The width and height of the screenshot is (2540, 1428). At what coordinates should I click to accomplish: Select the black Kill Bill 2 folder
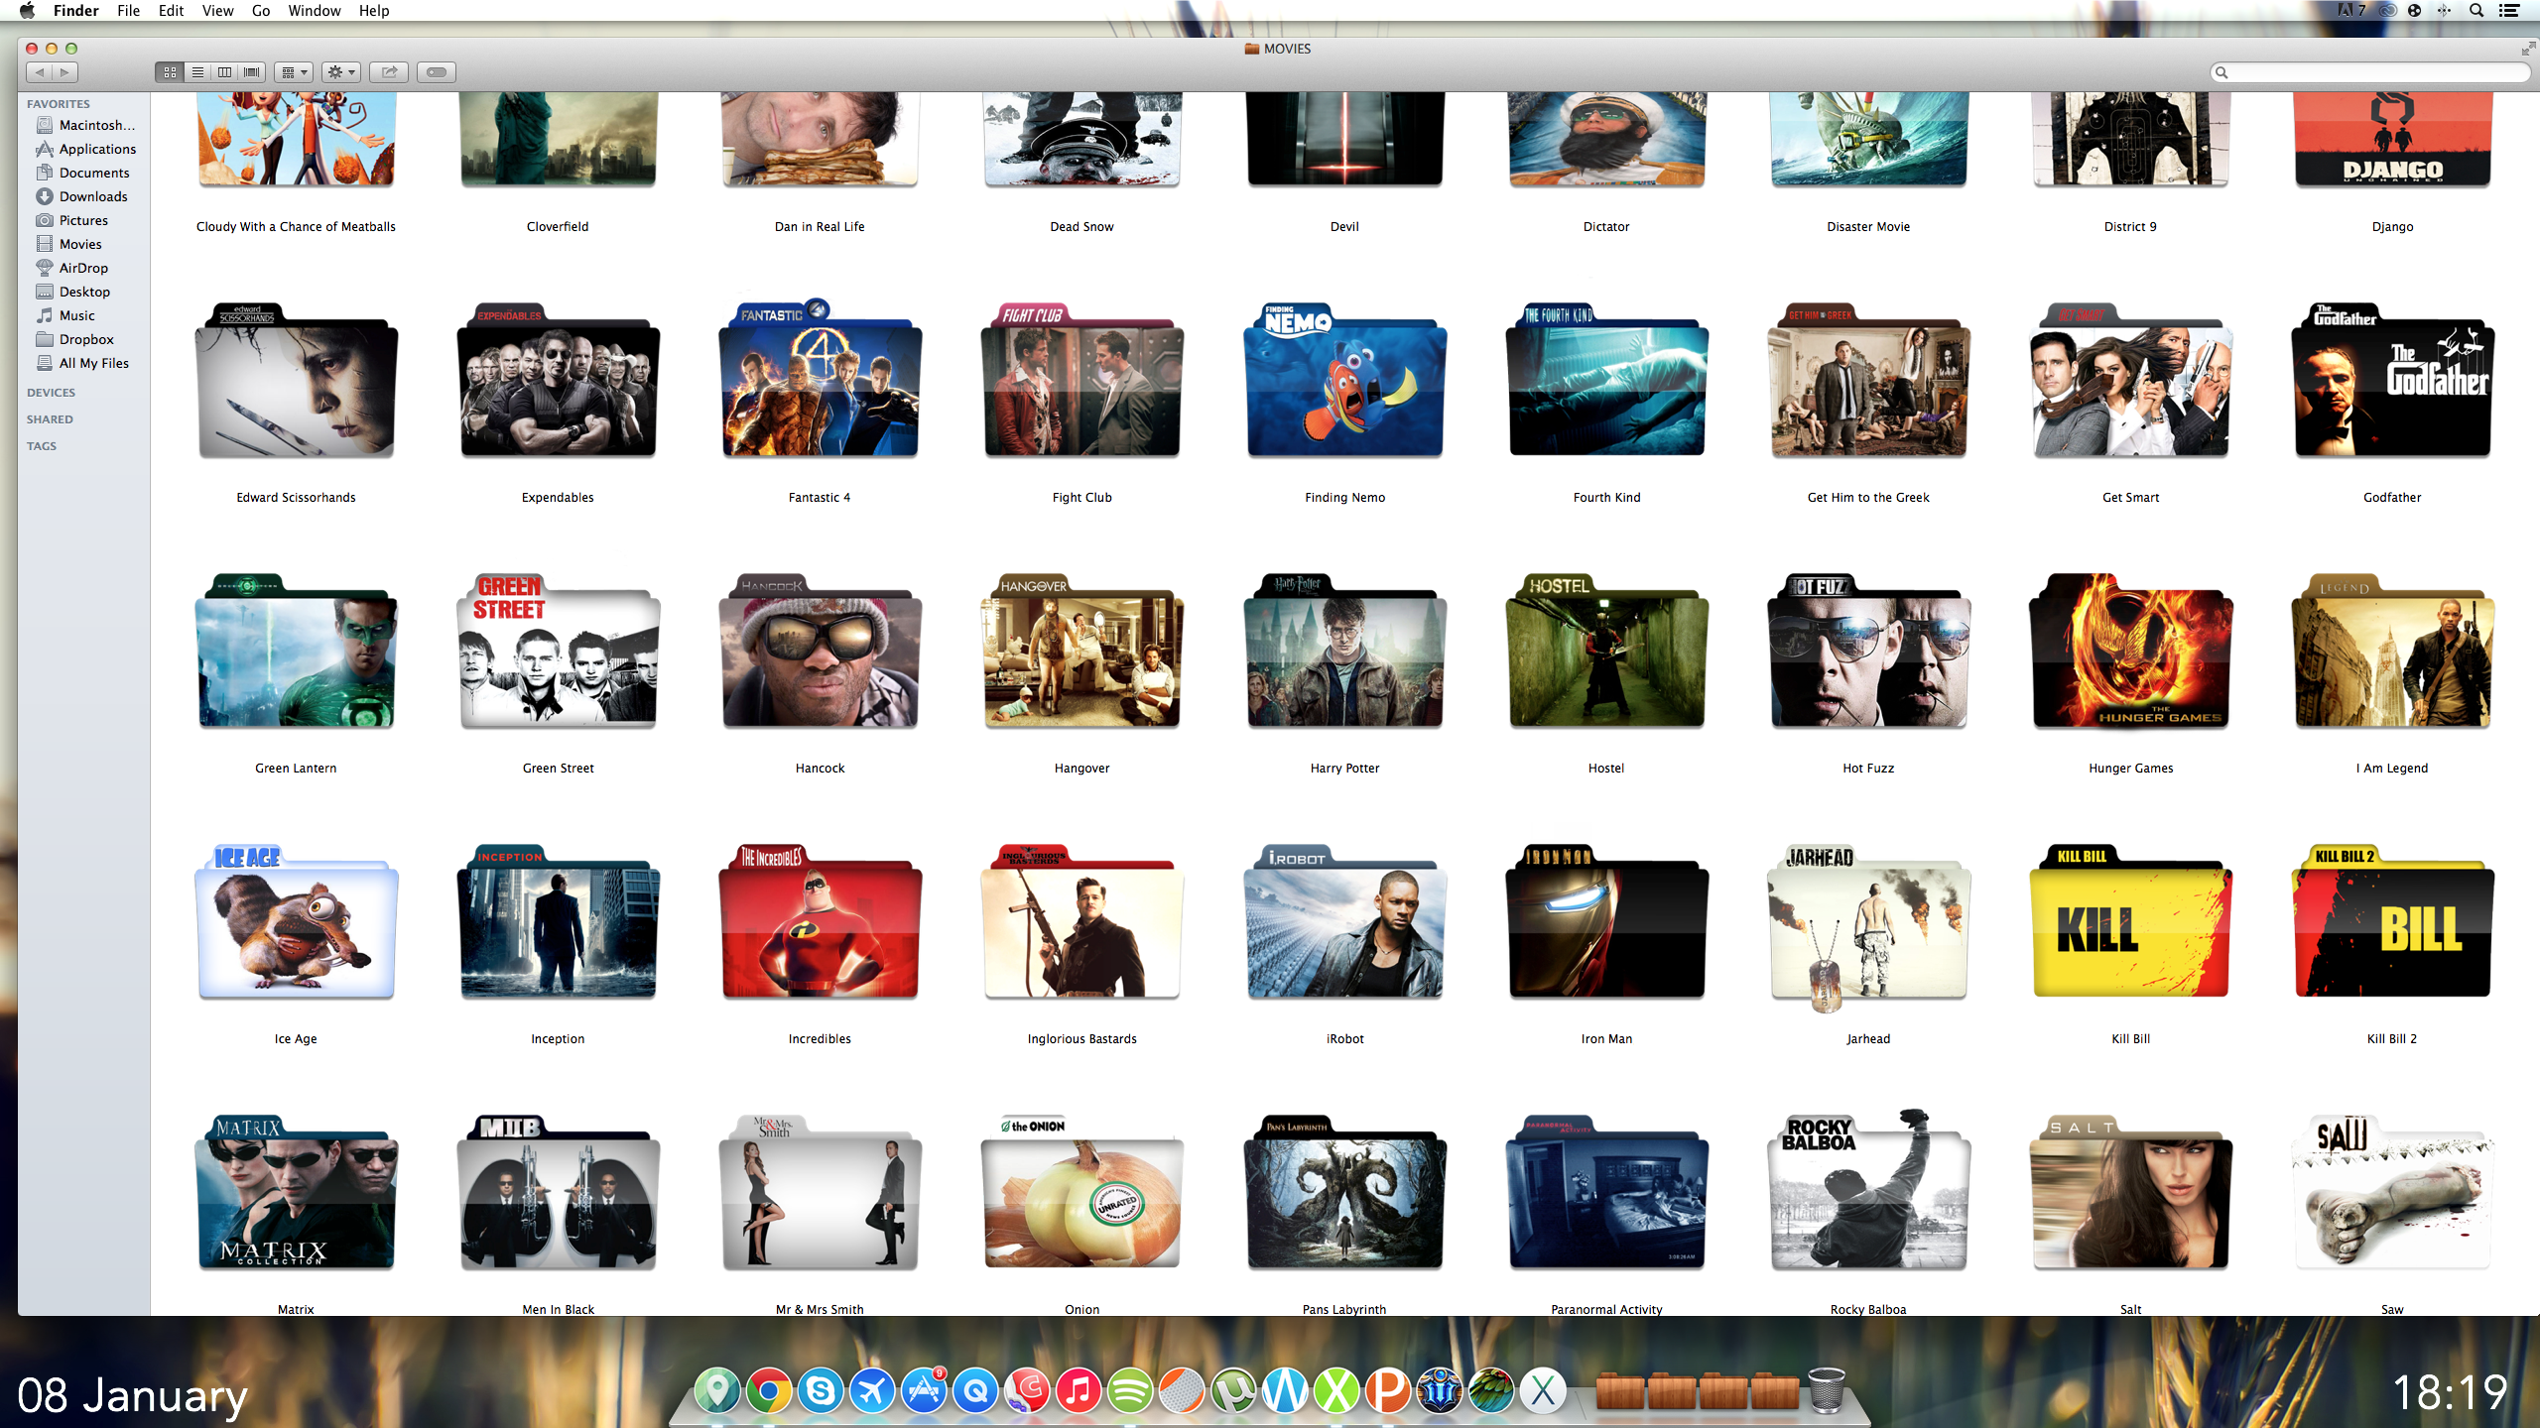coord(2392,923)
